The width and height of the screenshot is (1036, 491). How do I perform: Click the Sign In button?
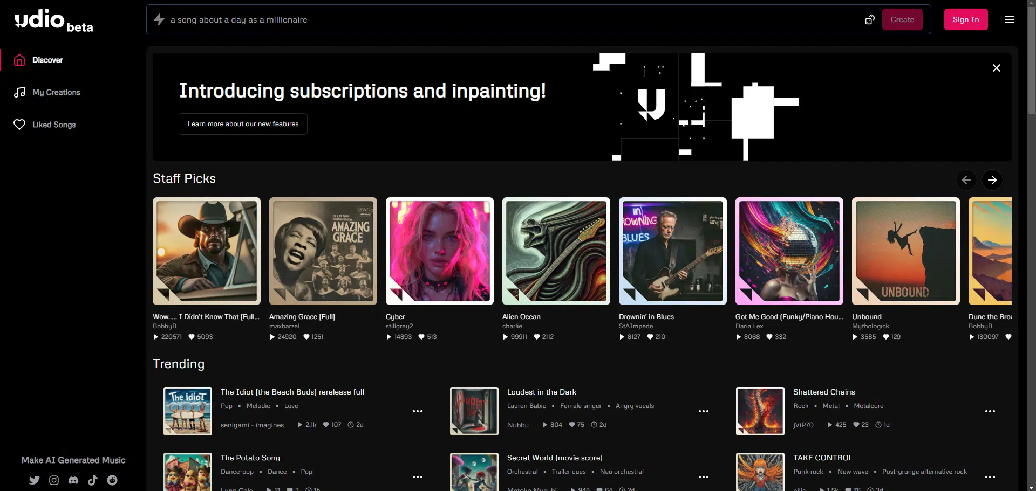tap(965, 20)
